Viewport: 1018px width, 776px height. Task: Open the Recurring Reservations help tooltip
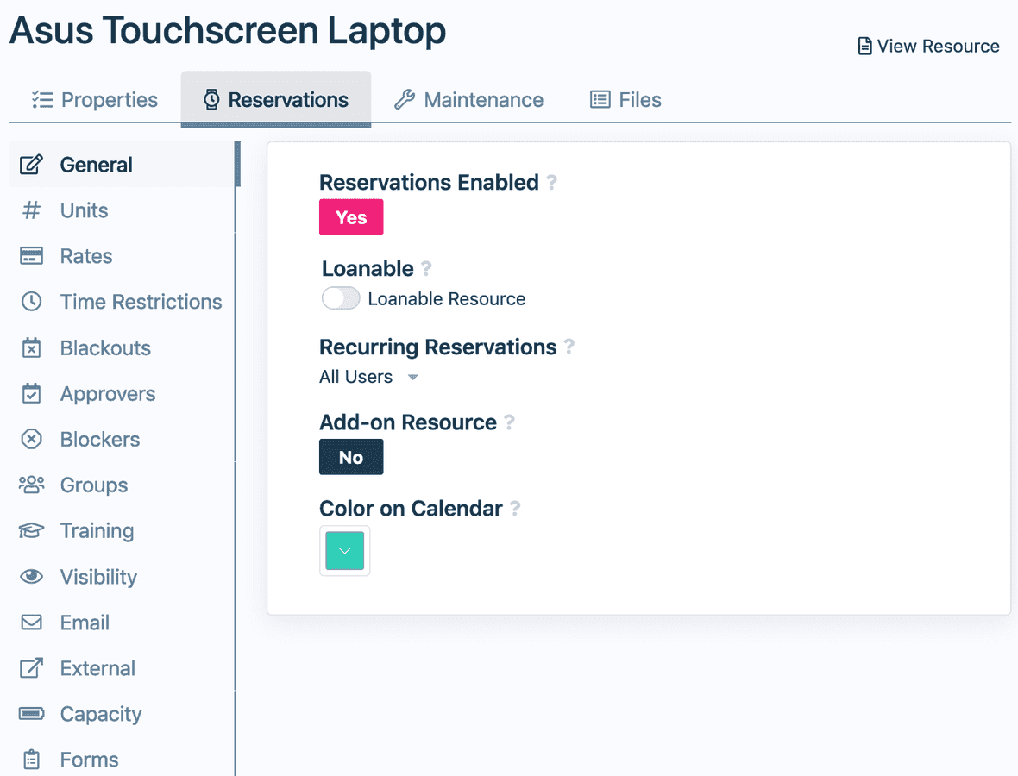569,347
